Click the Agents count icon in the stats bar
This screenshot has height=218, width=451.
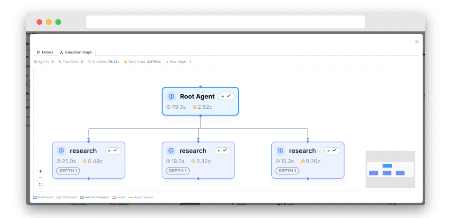35,62
